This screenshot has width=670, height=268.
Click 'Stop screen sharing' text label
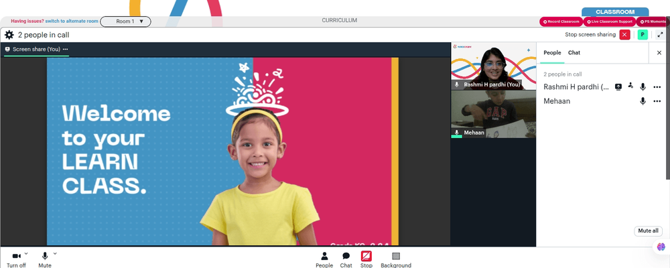(590, 35)
